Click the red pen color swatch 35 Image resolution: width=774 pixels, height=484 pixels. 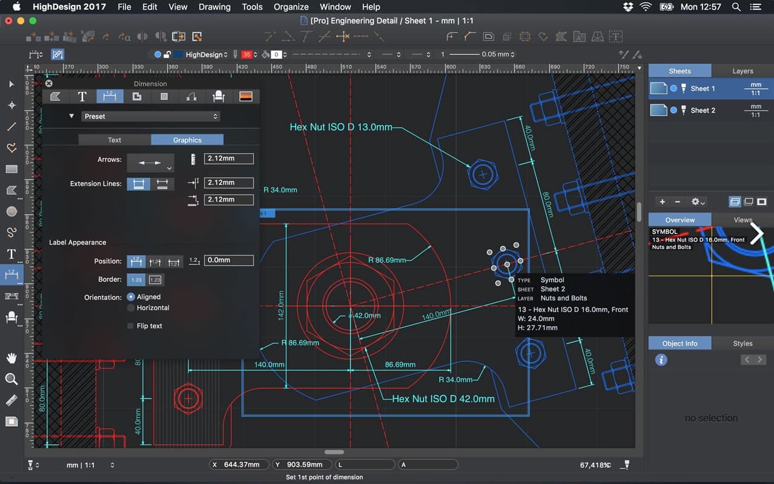click(x=246, y=55)
